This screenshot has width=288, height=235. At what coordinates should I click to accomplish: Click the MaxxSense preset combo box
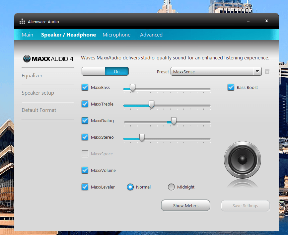pyautogui.click(x=212, y=72)
